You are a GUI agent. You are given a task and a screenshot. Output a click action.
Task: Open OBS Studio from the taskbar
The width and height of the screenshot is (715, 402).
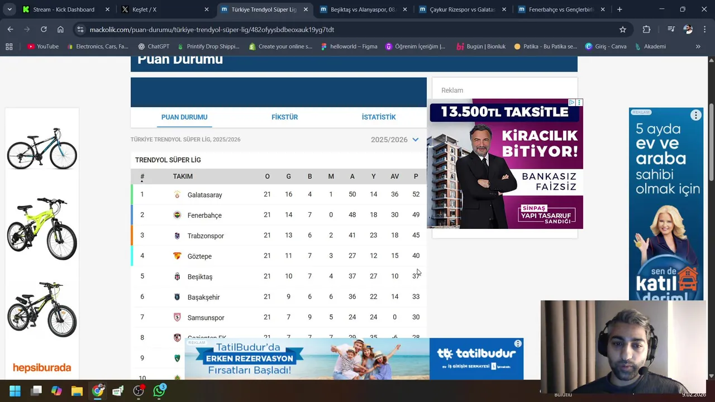139,391
